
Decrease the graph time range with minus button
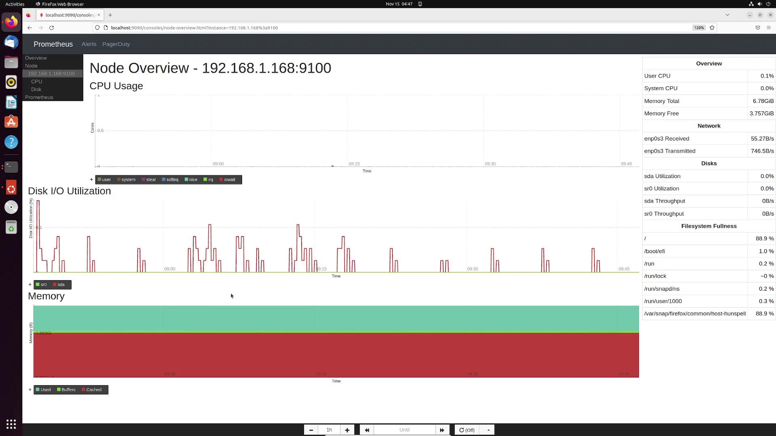311,430
